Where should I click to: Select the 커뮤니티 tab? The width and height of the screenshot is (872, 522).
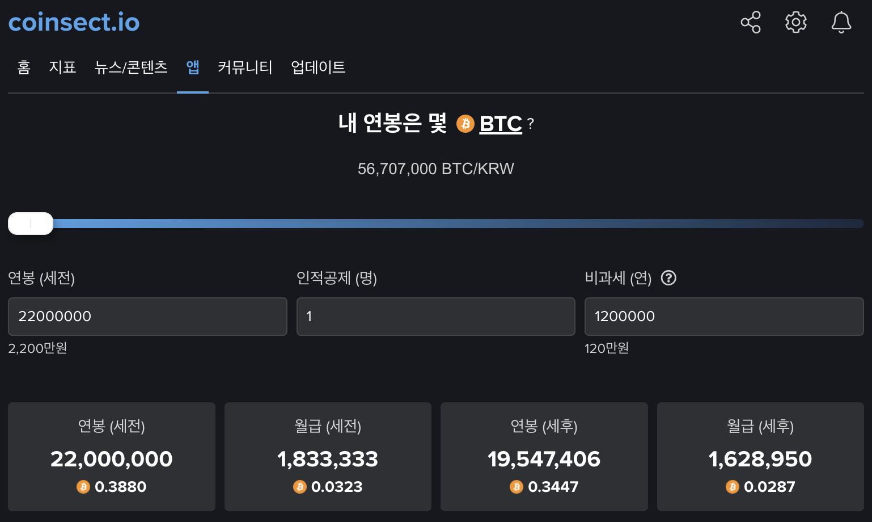click(x=245, y=68)
